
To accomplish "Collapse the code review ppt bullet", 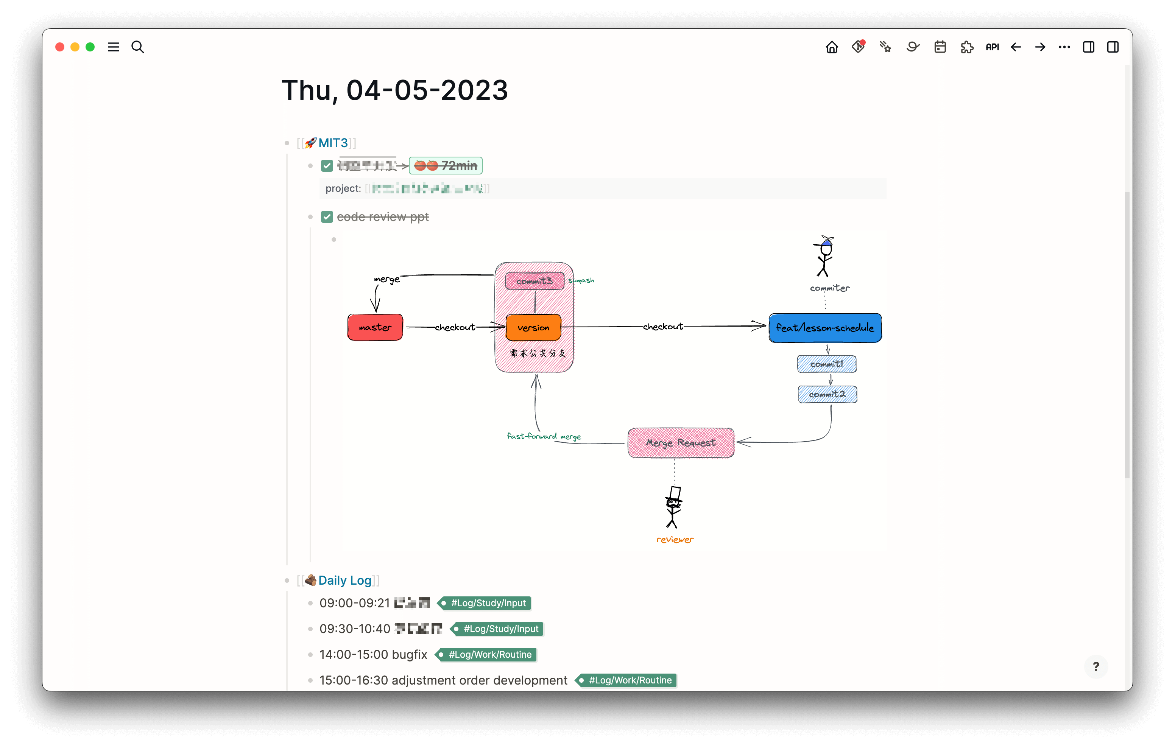I will click(x=310, y=216).
